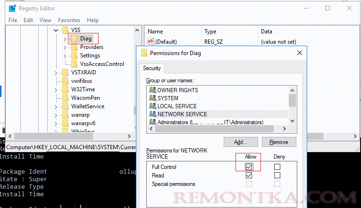Toggle Allow checkbox for Full Control
Viewport: 361px width, 208px height.
[x=249, y=167]
